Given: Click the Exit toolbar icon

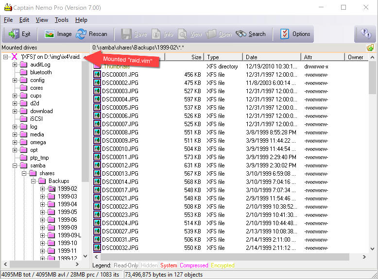Looking at the screenshot, I should [15, 34].
